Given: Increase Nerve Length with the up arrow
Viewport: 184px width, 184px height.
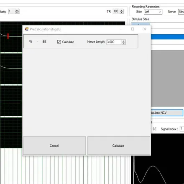Looking at the screenshot, I should tap(123, 41).
